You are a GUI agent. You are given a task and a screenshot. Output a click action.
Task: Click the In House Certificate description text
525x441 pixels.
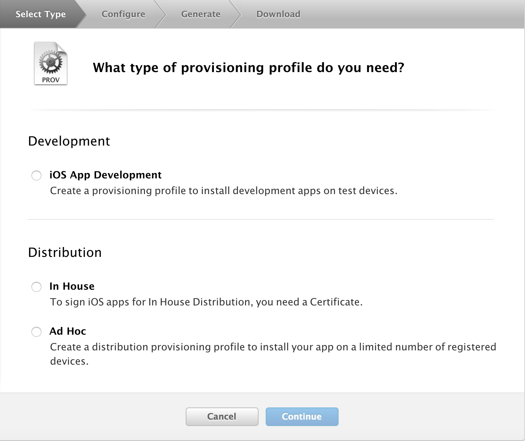click(206, 302)
